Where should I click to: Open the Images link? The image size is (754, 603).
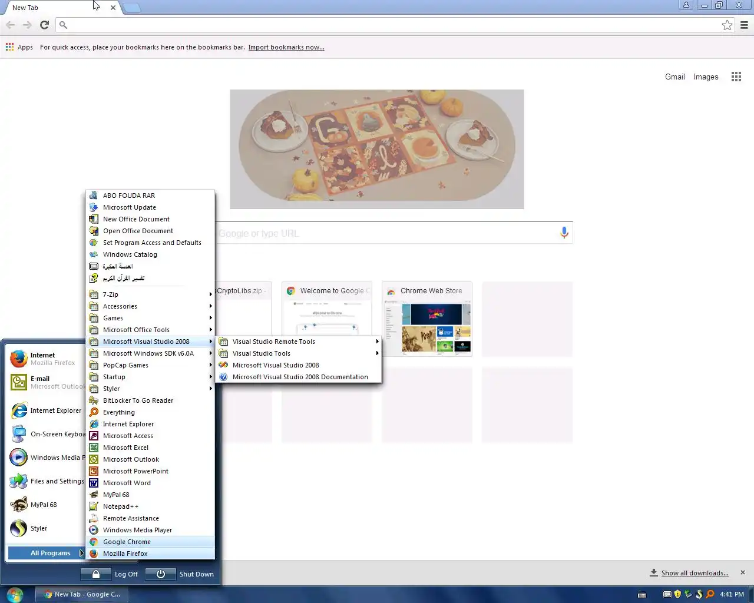coord(706,77)
